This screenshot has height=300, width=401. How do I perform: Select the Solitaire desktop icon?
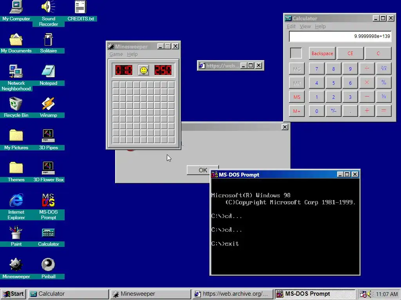coord(48,43)
